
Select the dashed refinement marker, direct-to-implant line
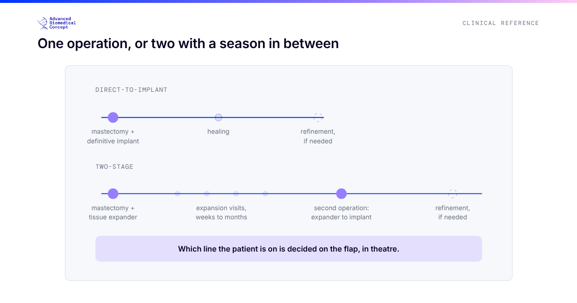point(318,117)
